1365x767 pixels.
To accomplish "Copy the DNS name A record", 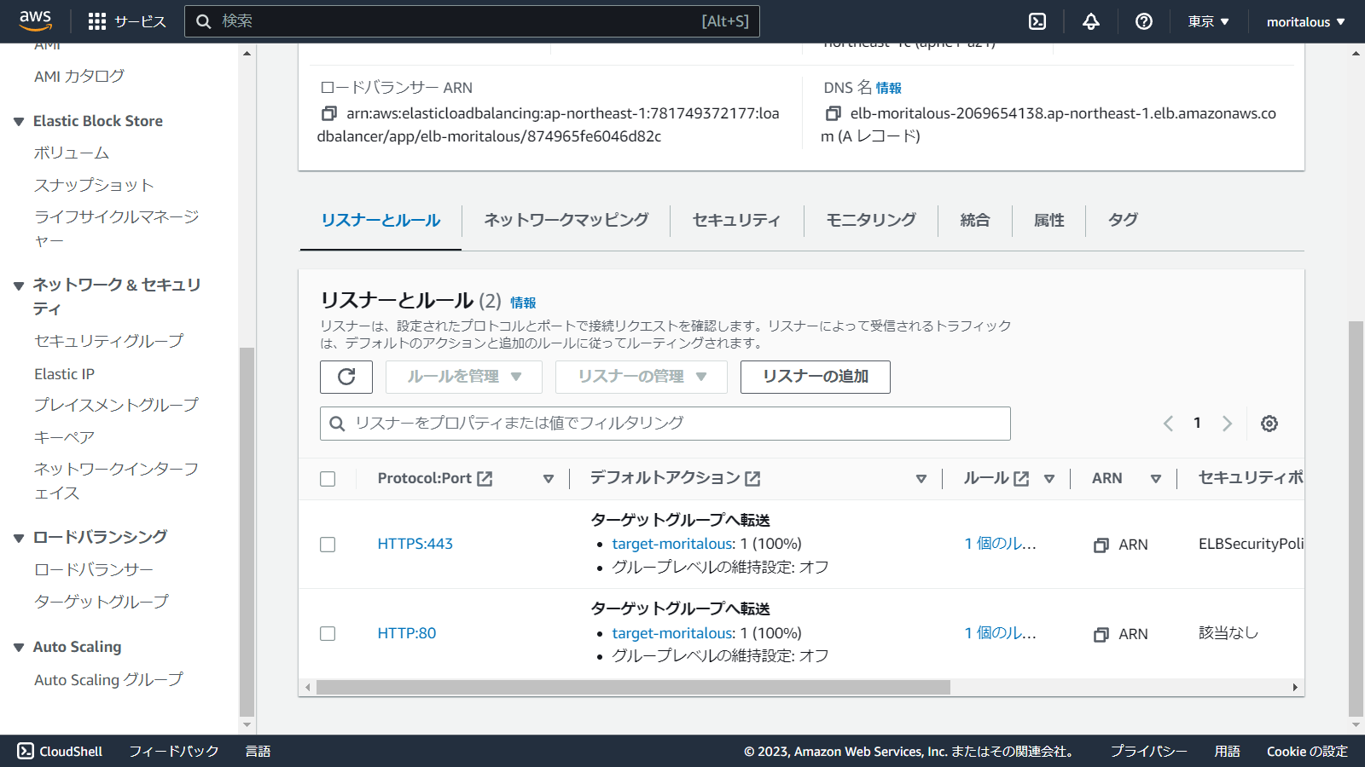I will [x=832, y=112].
